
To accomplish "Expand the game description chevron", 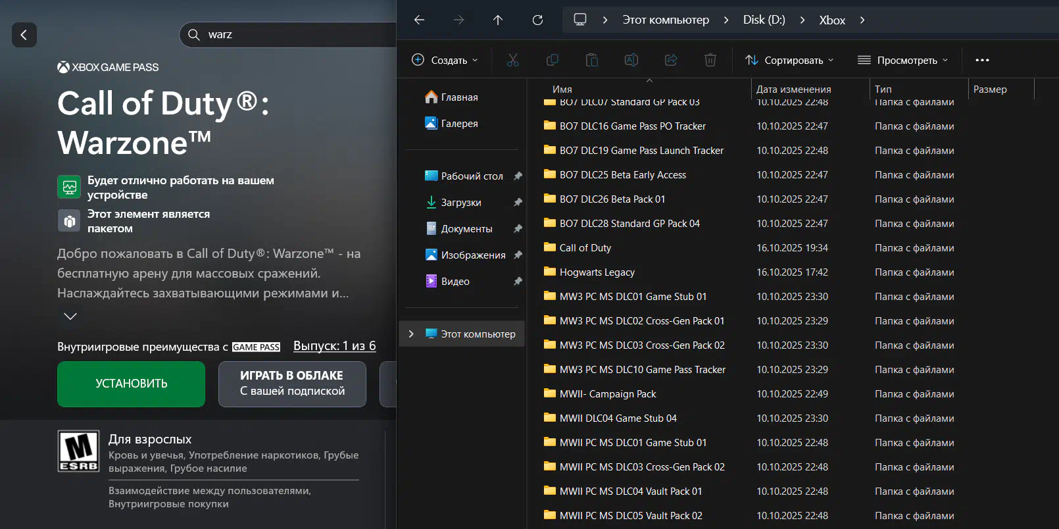I will click(70, 316).
